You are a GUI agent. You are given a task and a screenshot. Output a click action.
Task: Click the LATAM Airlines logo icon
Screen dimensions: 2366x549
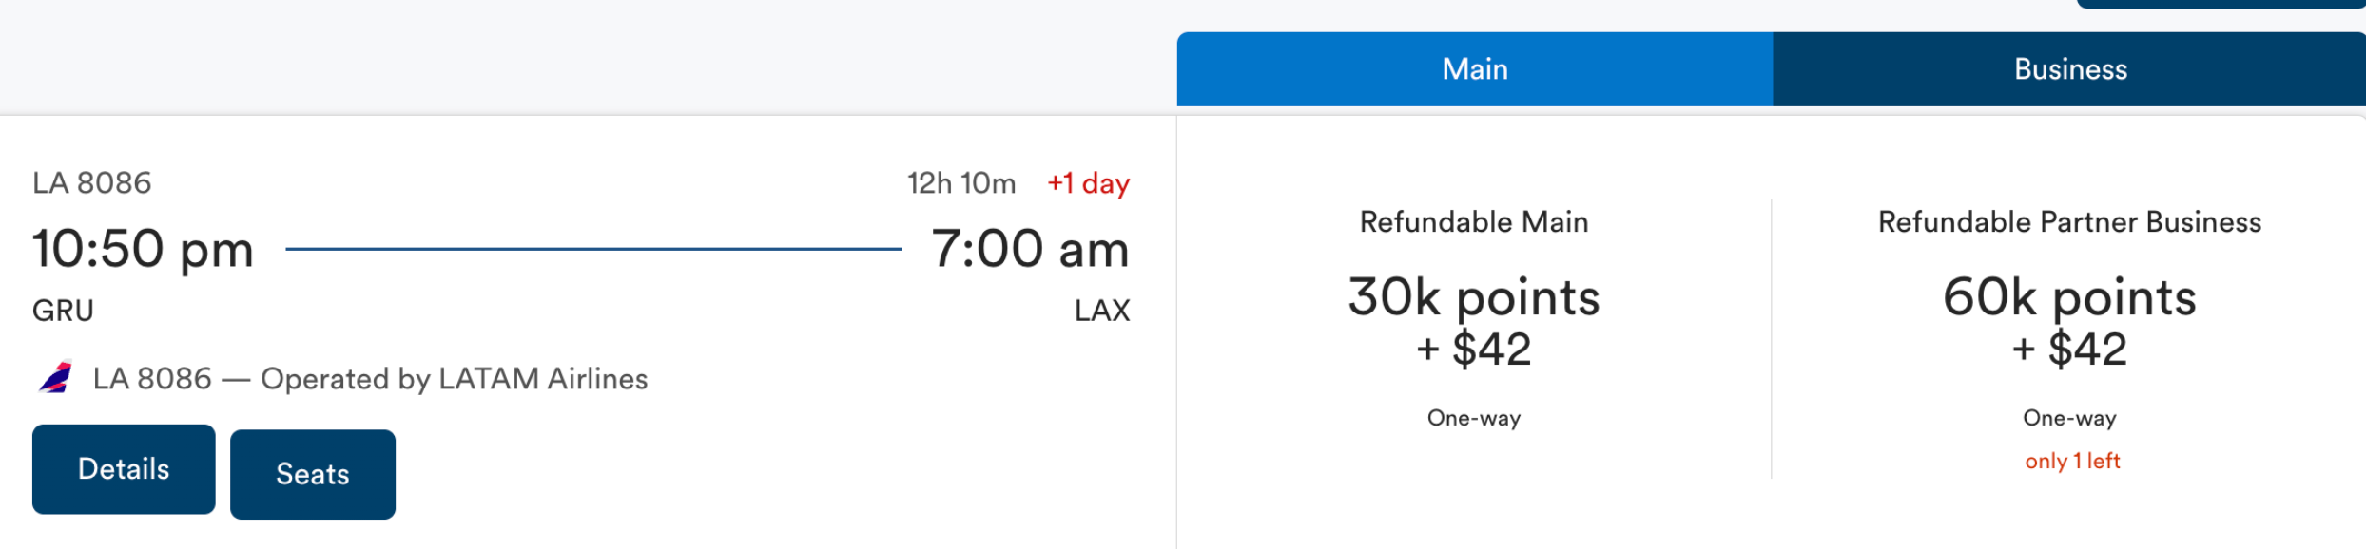(x=55, y=378)
